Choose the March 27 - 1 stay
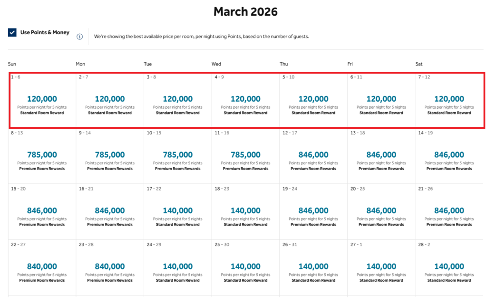487x304 pixels. coord(381,267)
